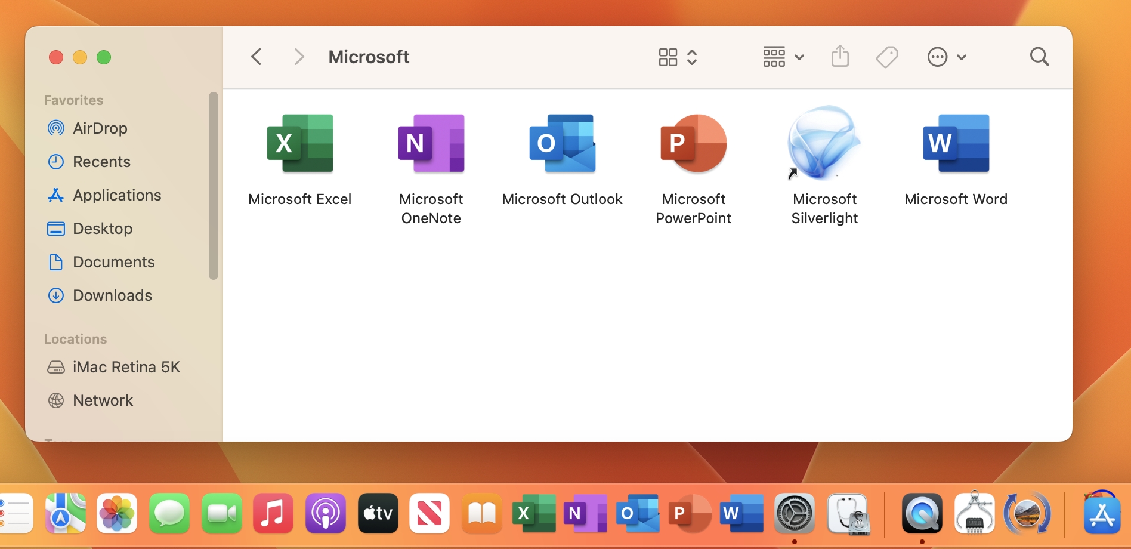
Task: Launch Word from the Dock
Action: [742, 513]
